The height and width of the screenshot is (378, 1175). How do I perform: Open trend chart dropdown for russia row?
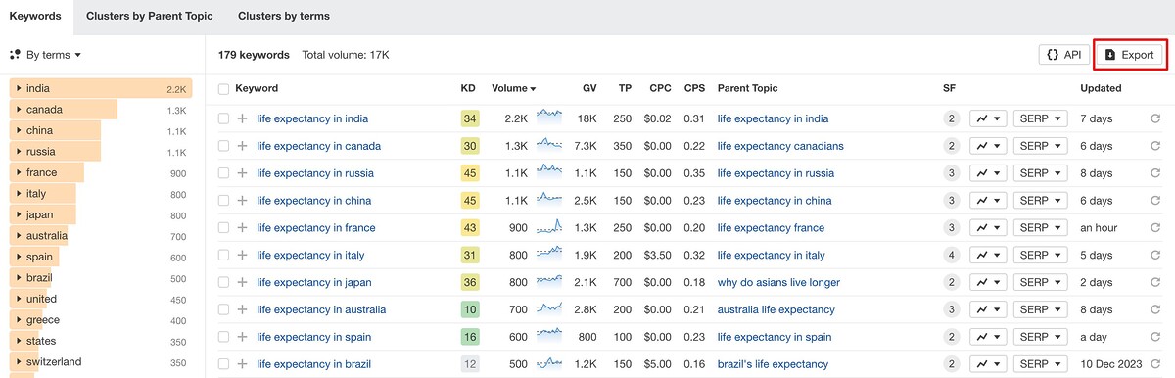988,173
